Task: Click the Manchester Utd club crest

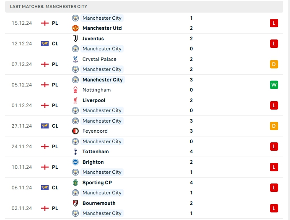Action: [75, 28]
